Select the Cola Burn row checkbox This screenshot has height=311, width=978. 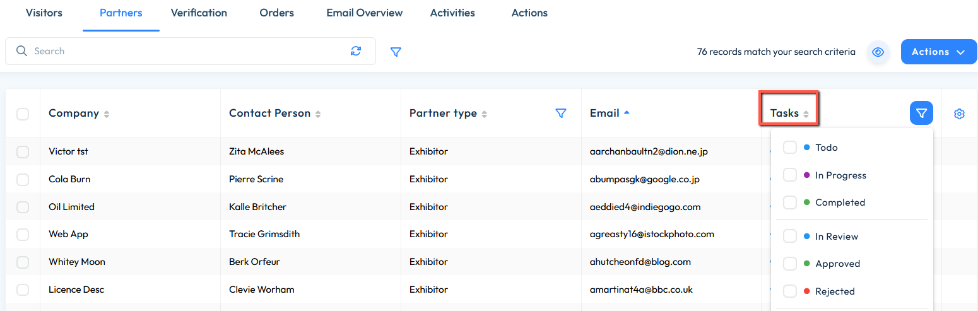23,179
